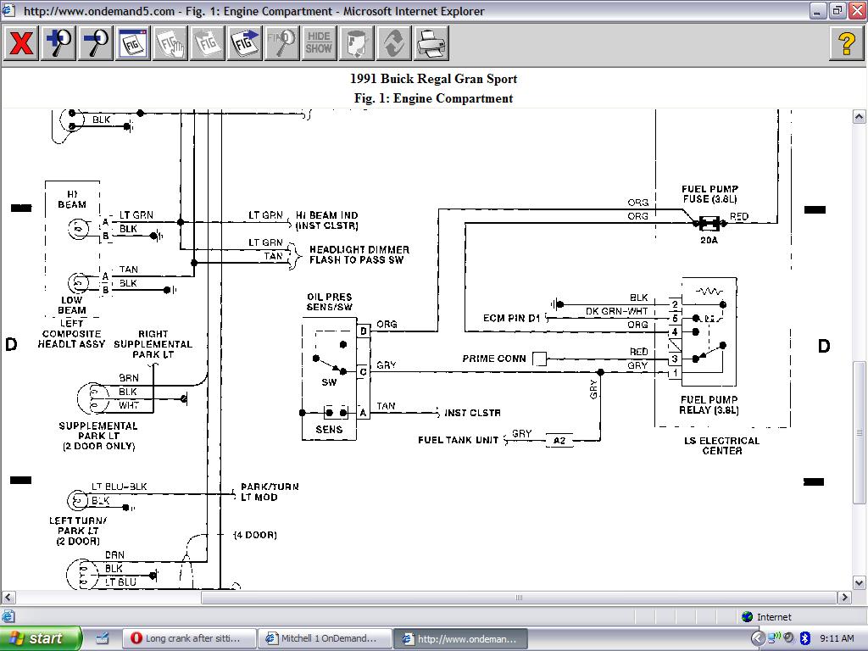Zoom out with the minus magnifier icon
Image resolution: width=868 pixels, height=651 pixels.
coord(95,43)
